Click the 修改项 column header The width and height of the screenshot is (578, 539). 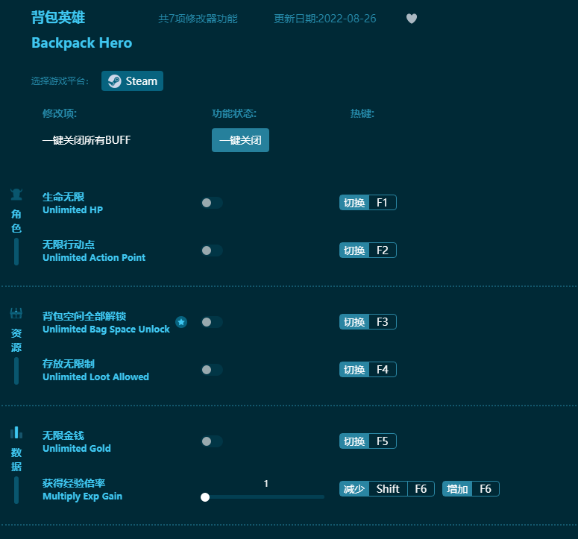tap(60, 113)
